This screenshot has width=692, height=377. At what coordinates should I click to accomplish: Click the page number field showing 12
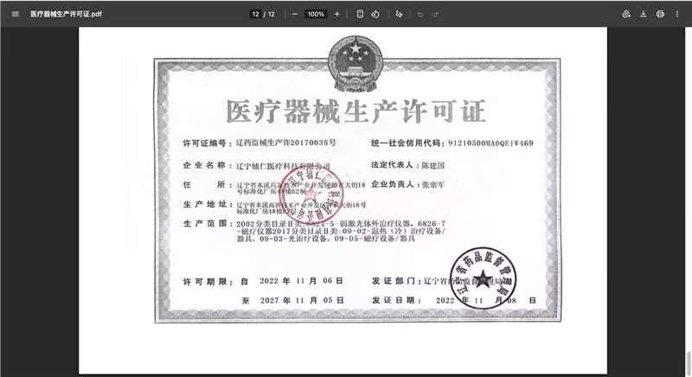pos(255,14)
